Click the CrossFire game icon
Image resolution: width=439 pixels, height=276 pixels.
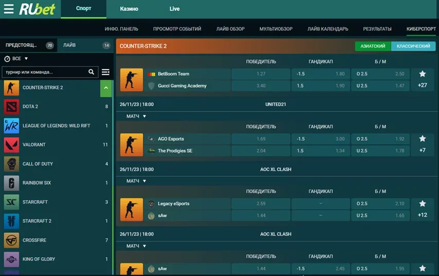click(11, 240)
